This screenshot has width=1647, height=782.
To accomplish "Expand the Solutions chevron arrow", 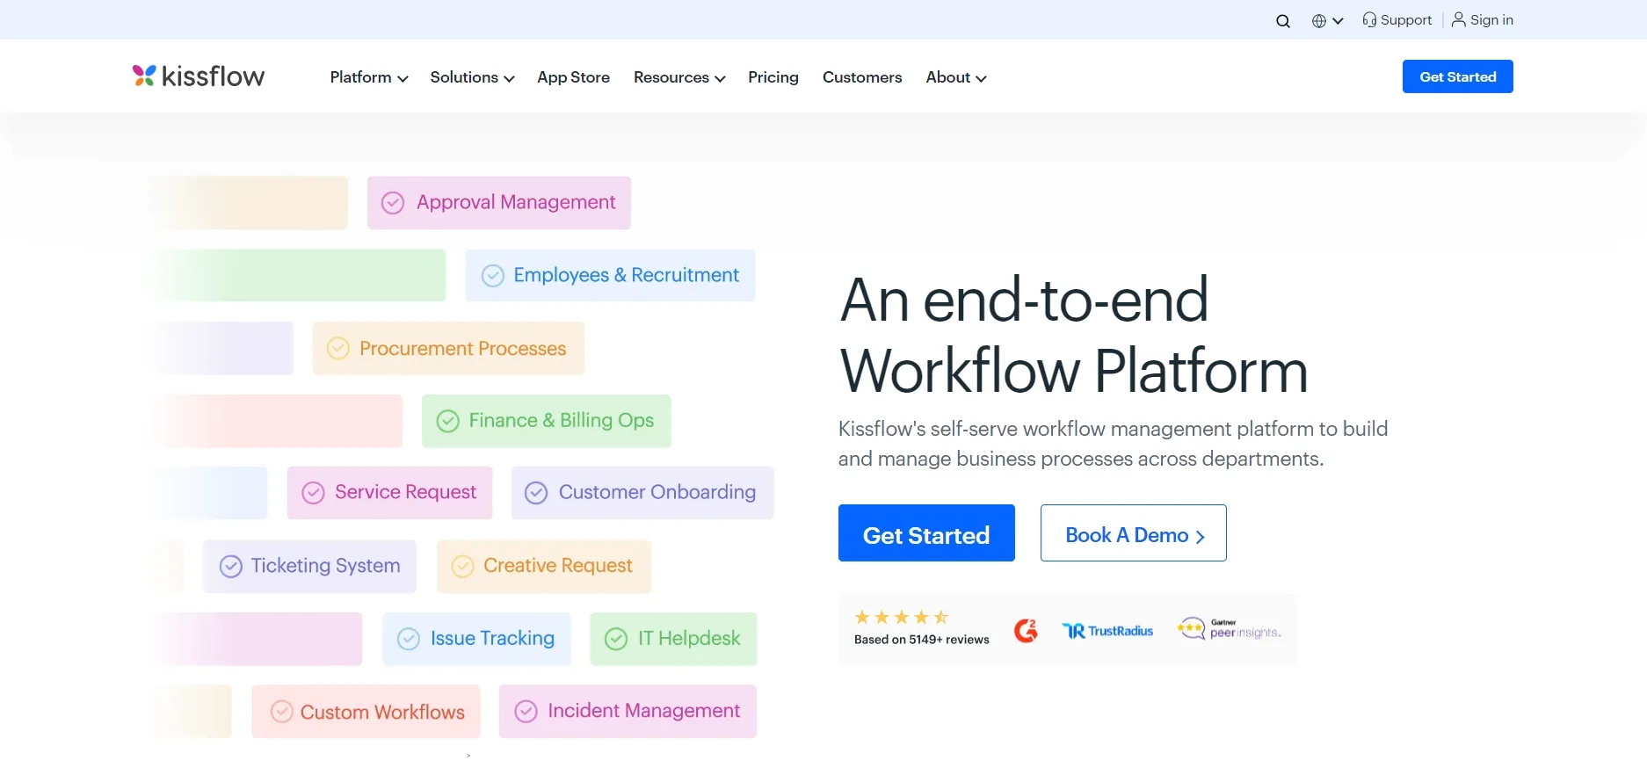I will 509,79.
